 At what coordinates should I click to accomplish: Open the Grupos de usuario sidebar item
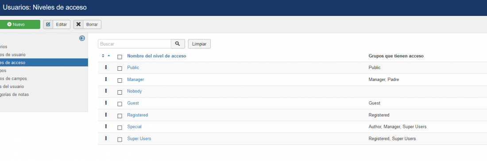[x=13, y=54]
